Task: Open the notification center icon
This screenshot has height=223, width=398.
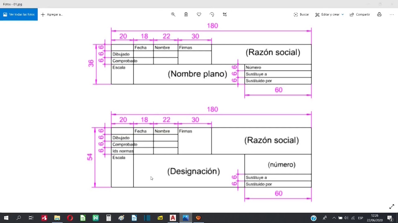Action: (x=390, y=218)
